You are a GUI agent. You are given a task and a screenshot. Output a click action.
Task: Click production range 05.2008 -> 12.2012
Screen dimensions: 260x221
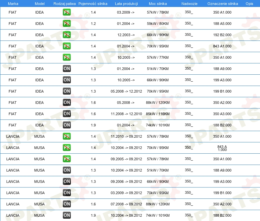[126, 91]
